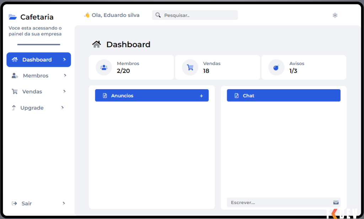Viewport: 364px width, 219px height.
Task: Select the shopping cart icon on Vendas card
Action: coord(190,67)
